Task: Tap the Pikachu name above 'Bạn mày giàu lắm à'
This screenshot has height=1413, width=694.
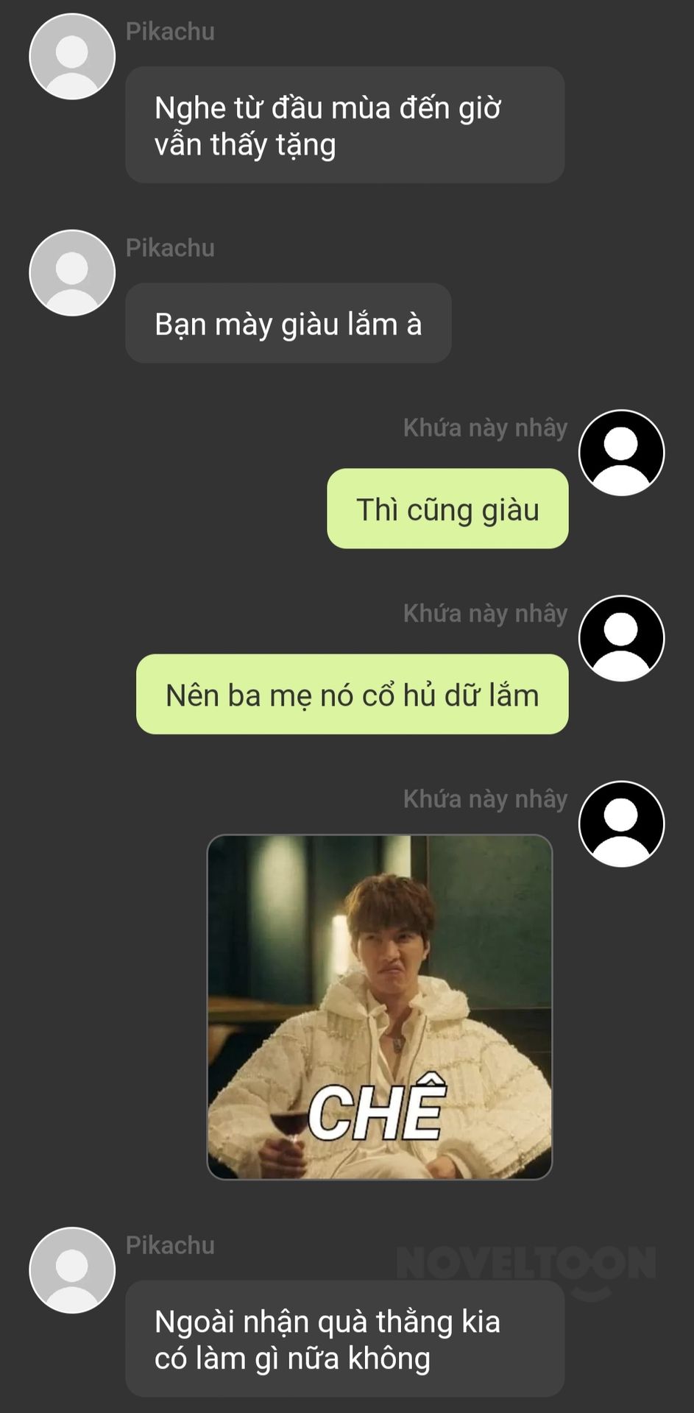Action: tap(170, 248)
